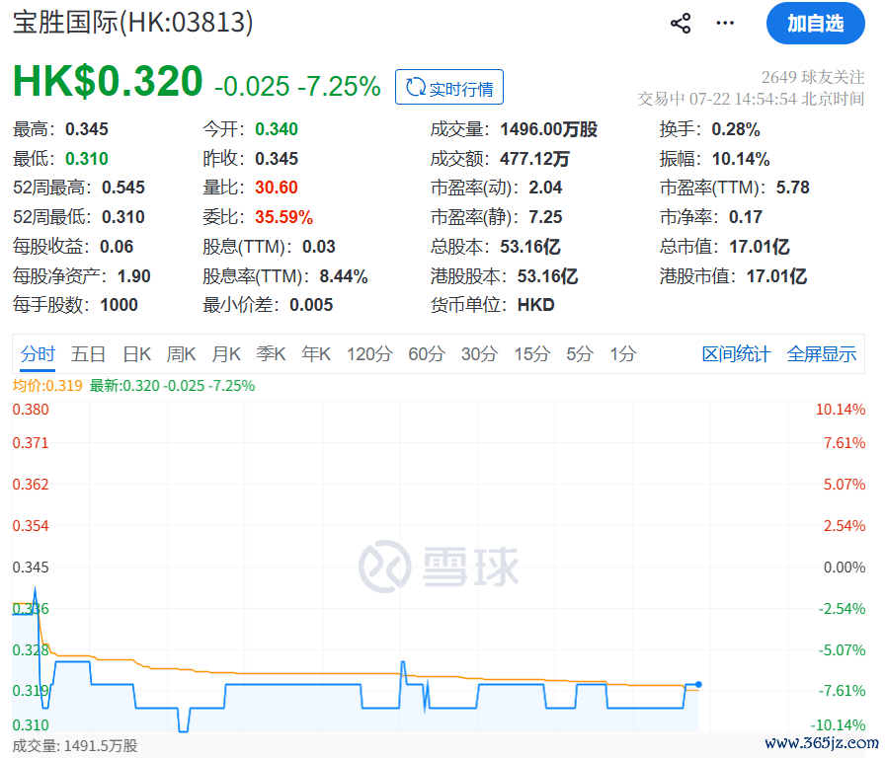Click the 0.00% right axis label
Screen dimensions: 886x758
[845, 568]
